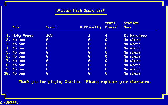Click difficulty '0' in row 7
This screenshot has width=168, height=105.
(89, 61)
